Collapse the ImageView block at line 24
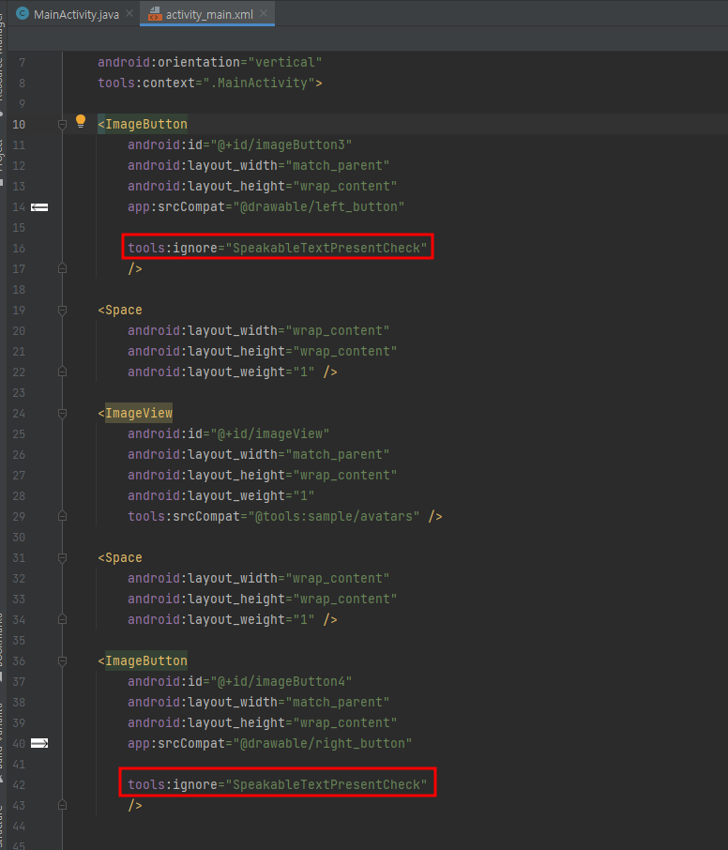 point(62,414)
